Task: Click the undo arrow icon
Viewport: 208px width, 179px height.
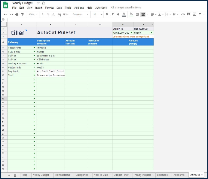Action: pos(6,14)
